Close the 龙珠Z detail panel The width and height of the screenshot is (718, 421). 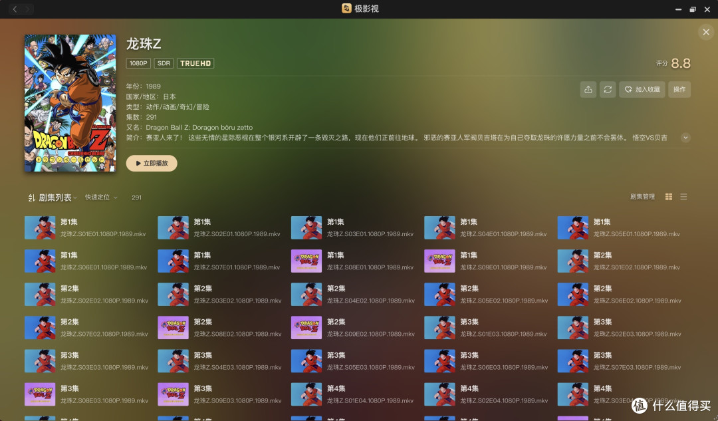tap(705, 32)
